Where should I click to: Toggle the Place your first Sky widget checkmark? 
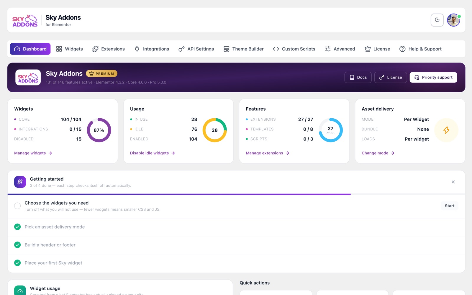pyautogui.click(x=17, y=263)
